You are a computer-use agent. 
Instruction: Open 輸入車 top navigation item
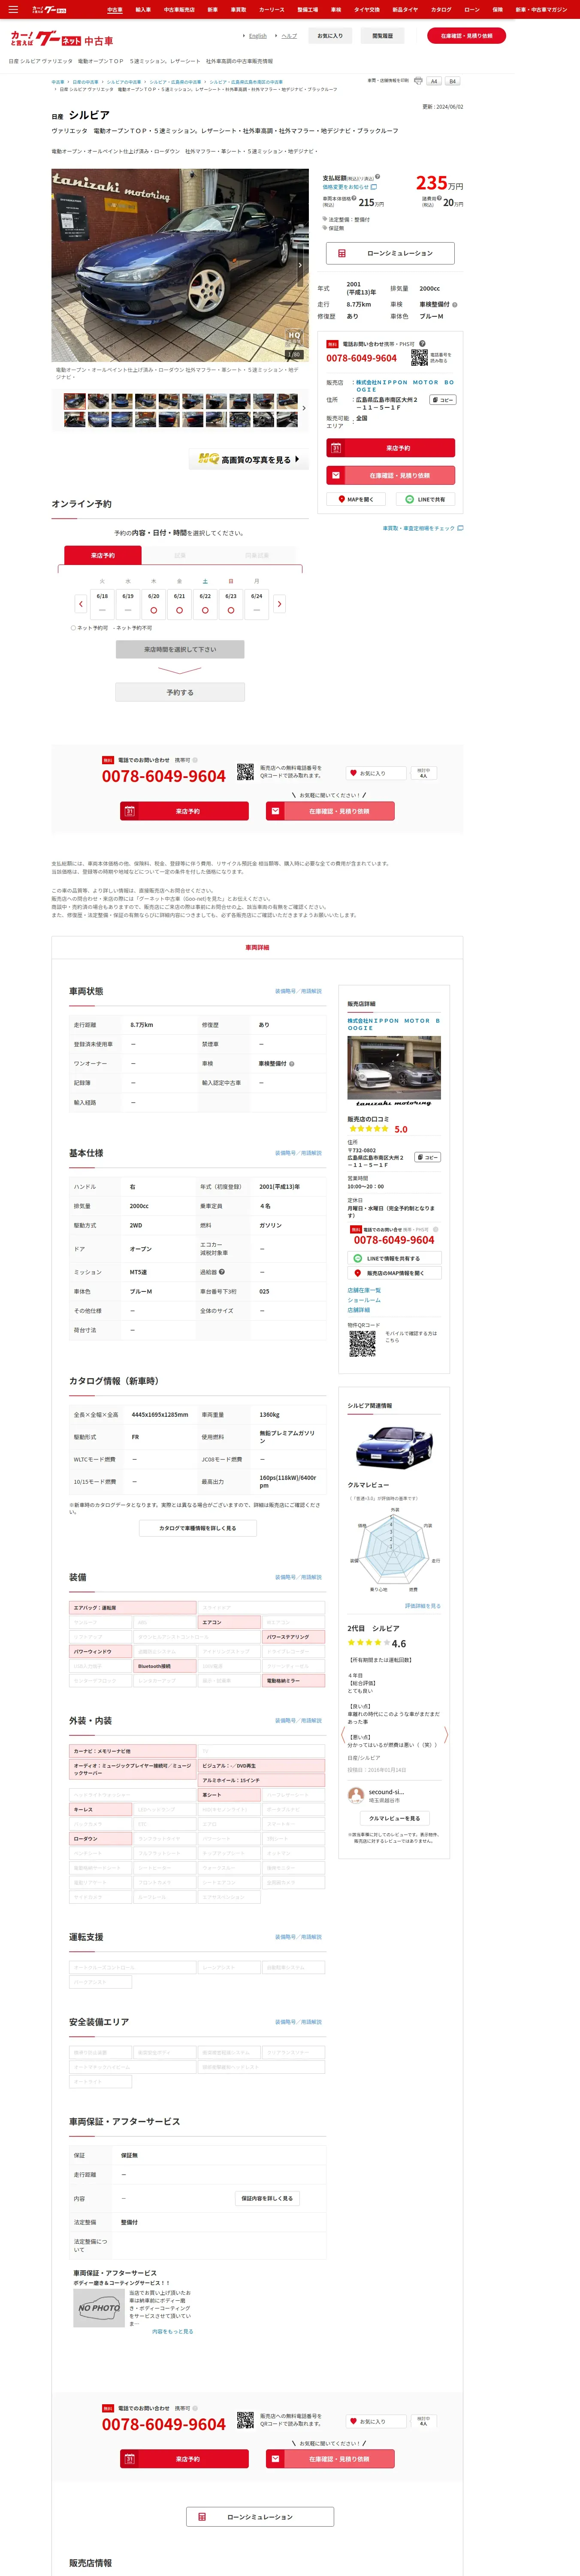pos(143,9)
